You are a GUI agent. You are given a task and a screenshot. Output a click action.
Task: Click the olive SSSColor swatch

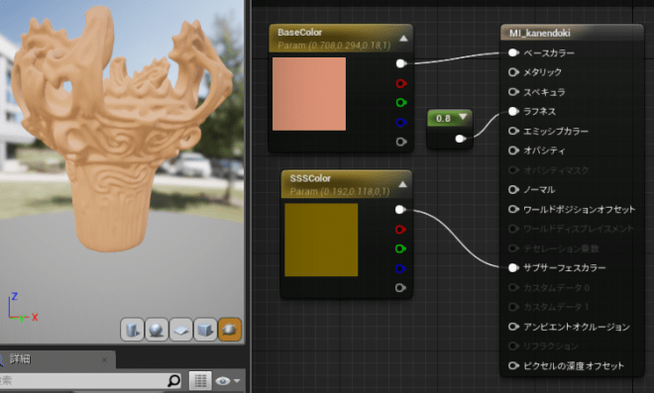(321, 240)
